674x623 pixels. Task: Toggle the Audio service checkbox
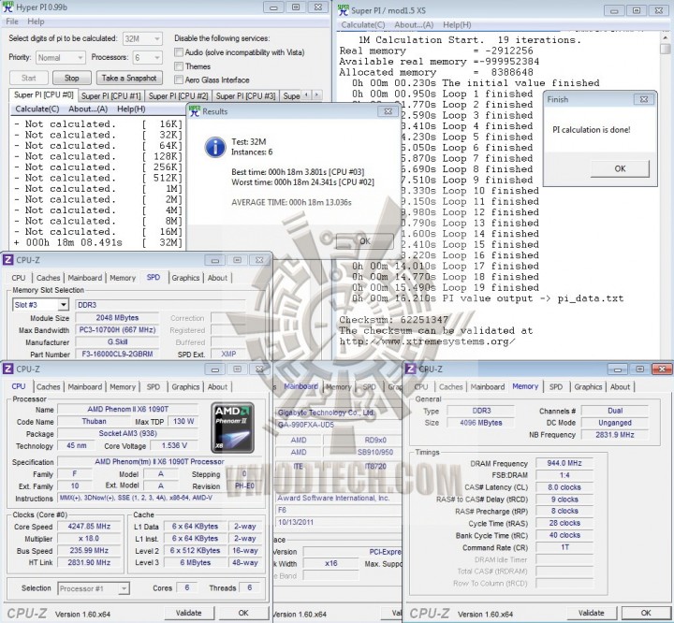[x=179, y=52]
